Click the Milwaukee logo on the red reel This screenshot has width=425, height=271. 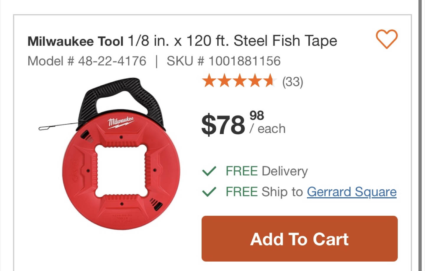click(x=120, y=121)
